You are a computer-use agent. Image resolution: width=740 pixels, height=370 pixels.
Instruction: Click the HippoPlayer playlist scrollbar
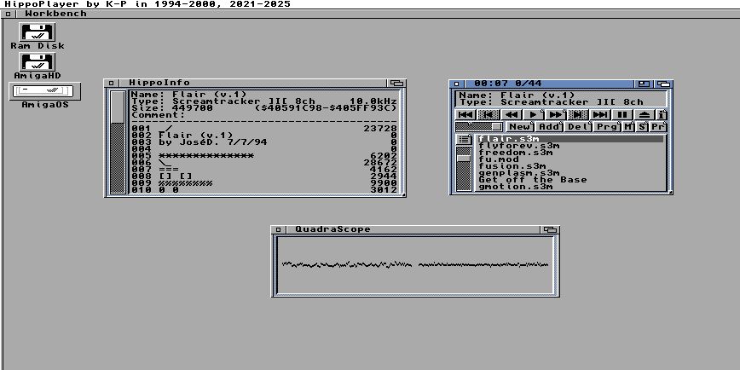click(464, 169)
